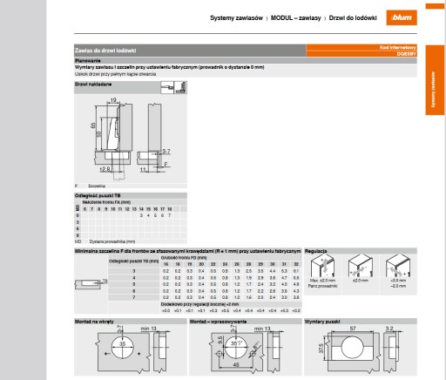
Task: Click the overlay door hinge icon
Action: coord(174,87)
